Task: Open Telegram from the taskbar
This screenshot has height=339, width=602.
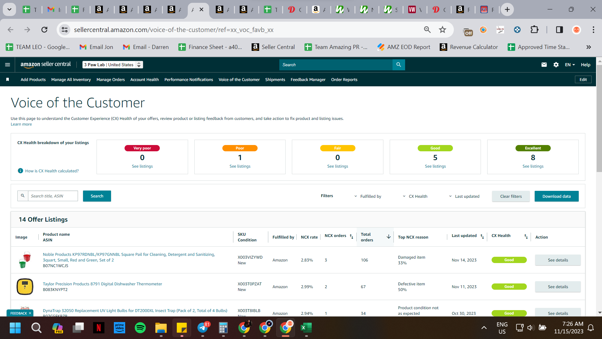Action: (203, 328)
